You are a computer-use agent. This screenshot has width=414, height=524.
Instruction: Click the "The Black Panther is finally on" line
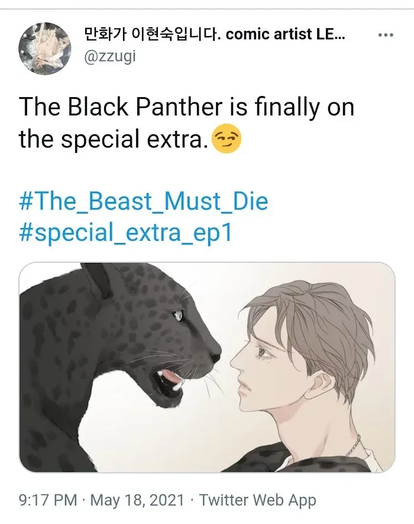186,107
